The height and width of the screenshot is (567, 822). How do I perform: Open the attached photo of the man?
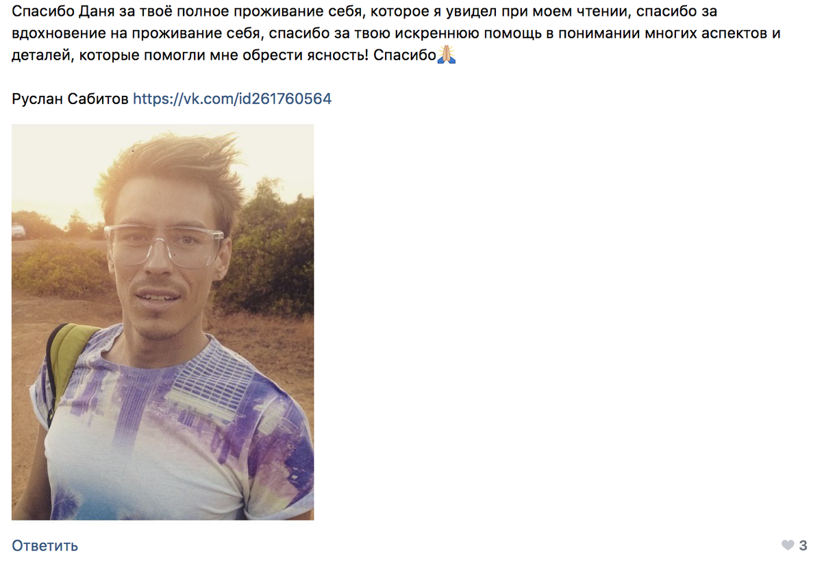tap(163, 322)
